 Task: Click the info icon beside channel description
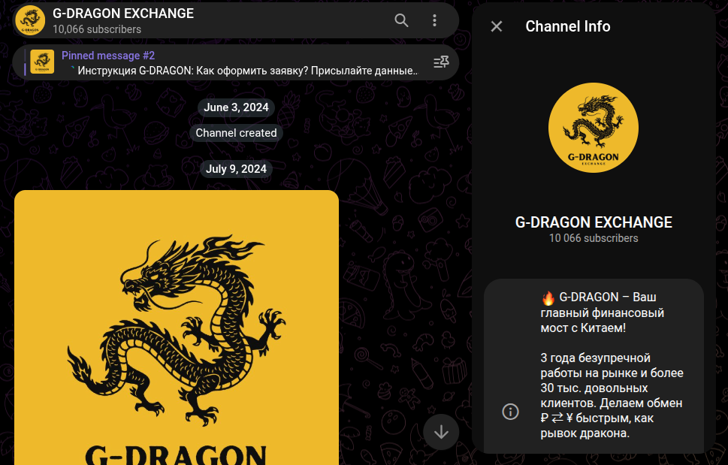click(x=510, y=412)
